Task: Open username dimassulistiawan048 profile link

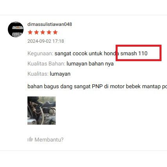Action: [50, 24]
